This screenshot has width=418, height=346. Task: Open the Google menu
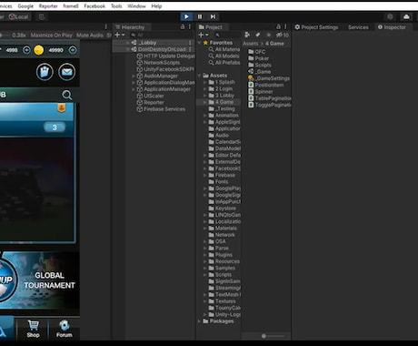pyautogui.click(x=25, y=6)
